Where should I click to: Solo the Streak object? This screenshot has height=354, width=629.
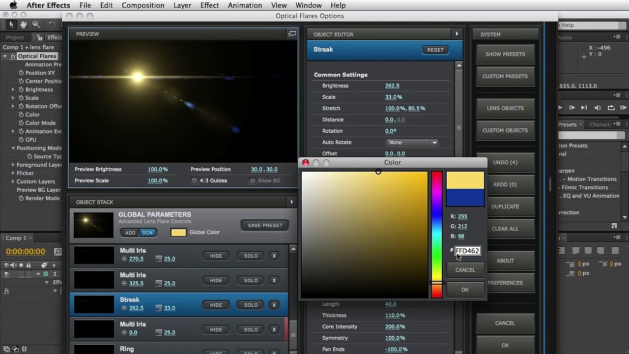[251, 305]
